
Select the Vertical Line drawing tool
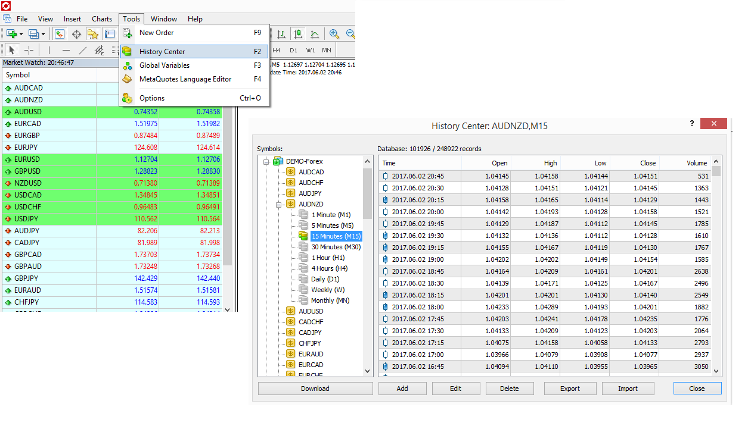tap(49, 51)
